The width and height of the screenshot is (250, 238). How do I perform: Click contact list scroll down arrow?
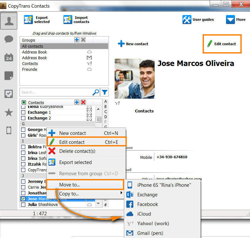pyautogui.click(x=99, y=203)
